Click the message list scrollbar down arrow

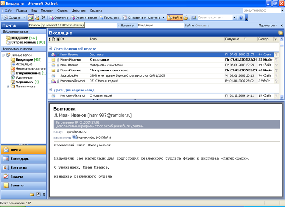281,97
